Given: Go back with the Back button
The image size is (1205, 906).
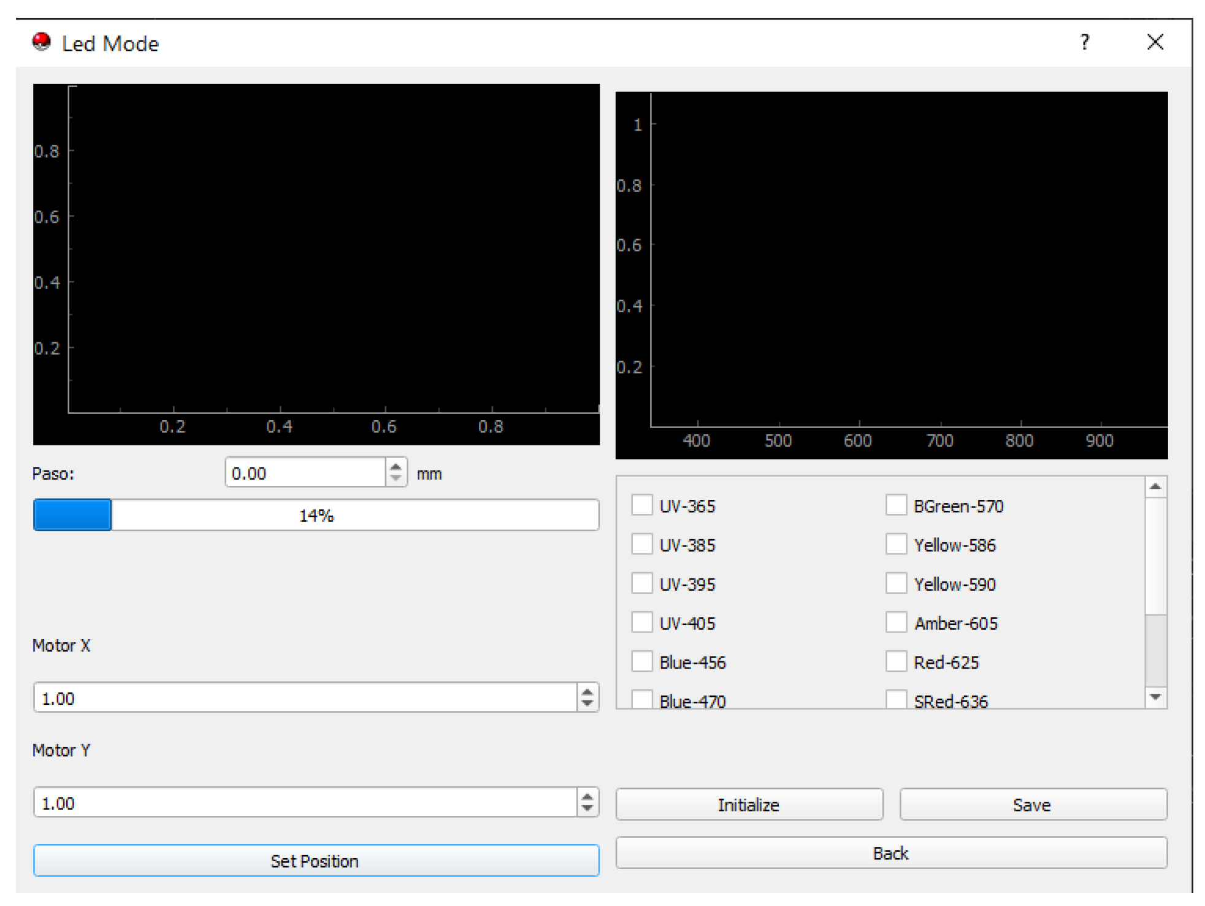Looking at the screenshot, I should [x=890, y=853].
